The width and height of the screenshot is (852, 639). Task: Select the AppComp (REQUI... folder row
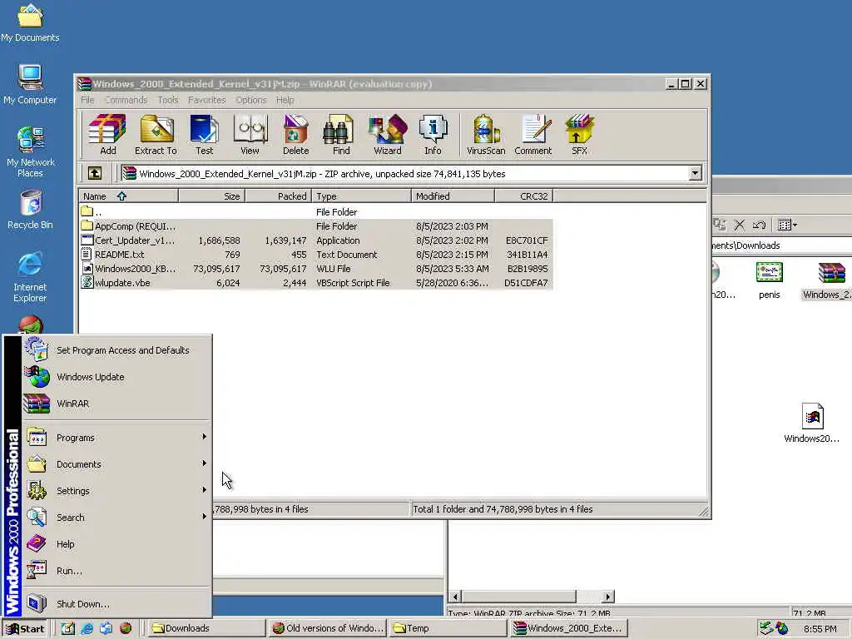316,226
